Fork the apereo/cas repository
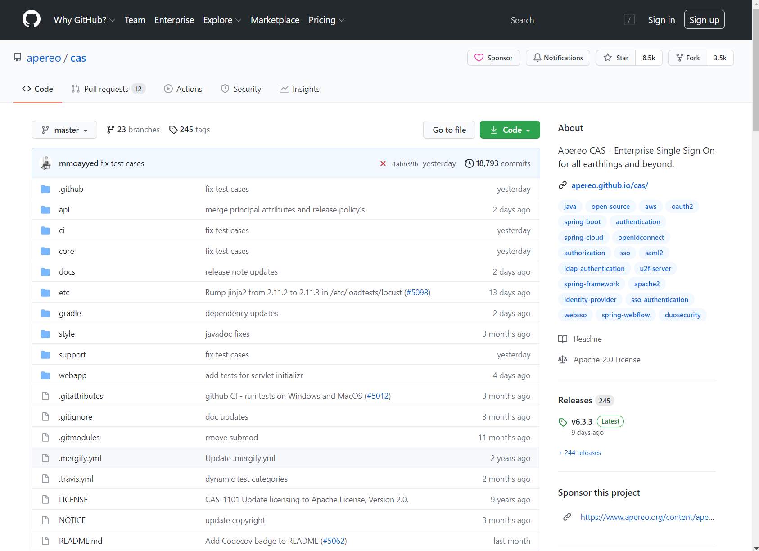Screen dimensions: 759x551 [688, 58]
